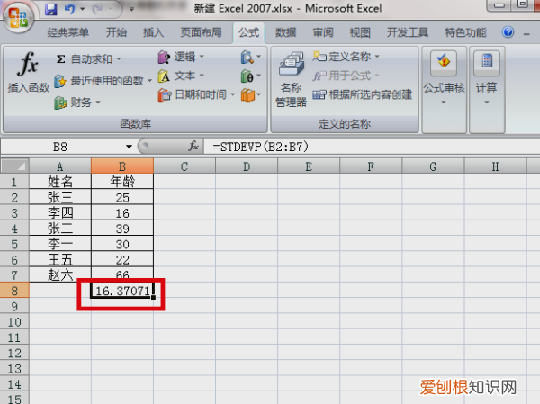Open the Name Manager (名称管理器)
Viewport: 540px width, 404px height.
[x=291, y=81]
